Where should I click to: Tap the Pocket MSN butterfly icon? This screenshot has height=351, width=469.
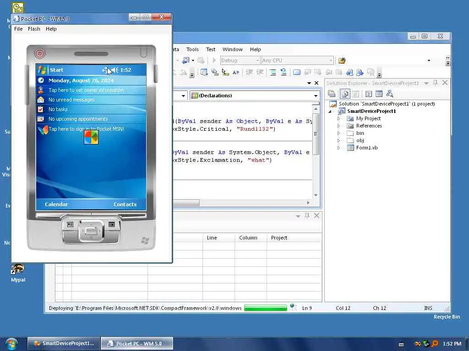[x=43, y=129]
